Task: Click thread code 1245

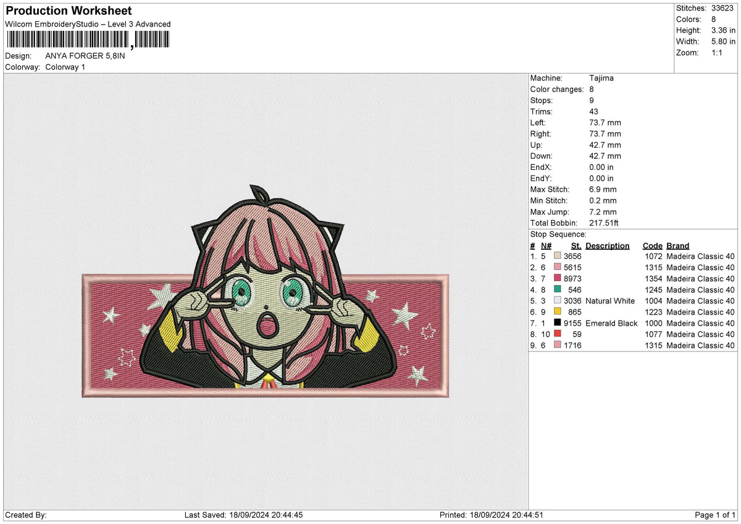Action: coord(653,290)
